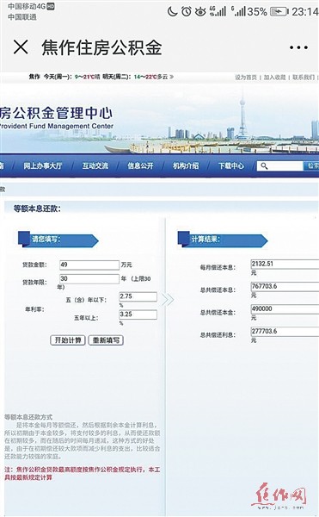Open the 下载中心 navigation item
This screenshot has width=319, height=517.
click(x=231, y=165)
